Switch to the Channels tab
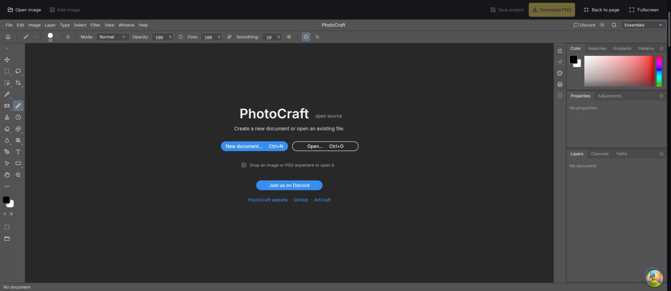The image size is (671, 291). point(600,154)
